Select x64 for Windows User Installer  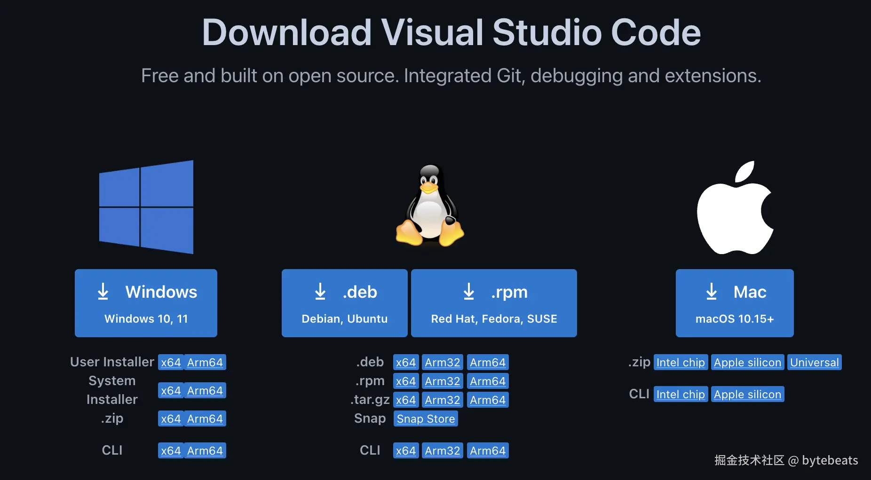pyautogui.click(x=171, y=363)
